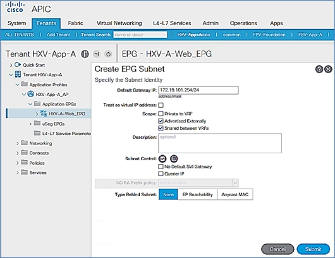Click the HXV-App-A_AP application profile icon

[31, 94]
